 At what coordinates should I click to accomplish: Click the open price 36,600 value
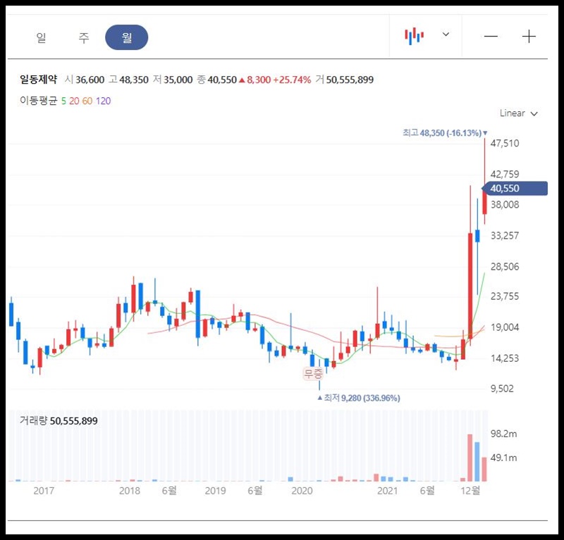[x=90, y=80]
